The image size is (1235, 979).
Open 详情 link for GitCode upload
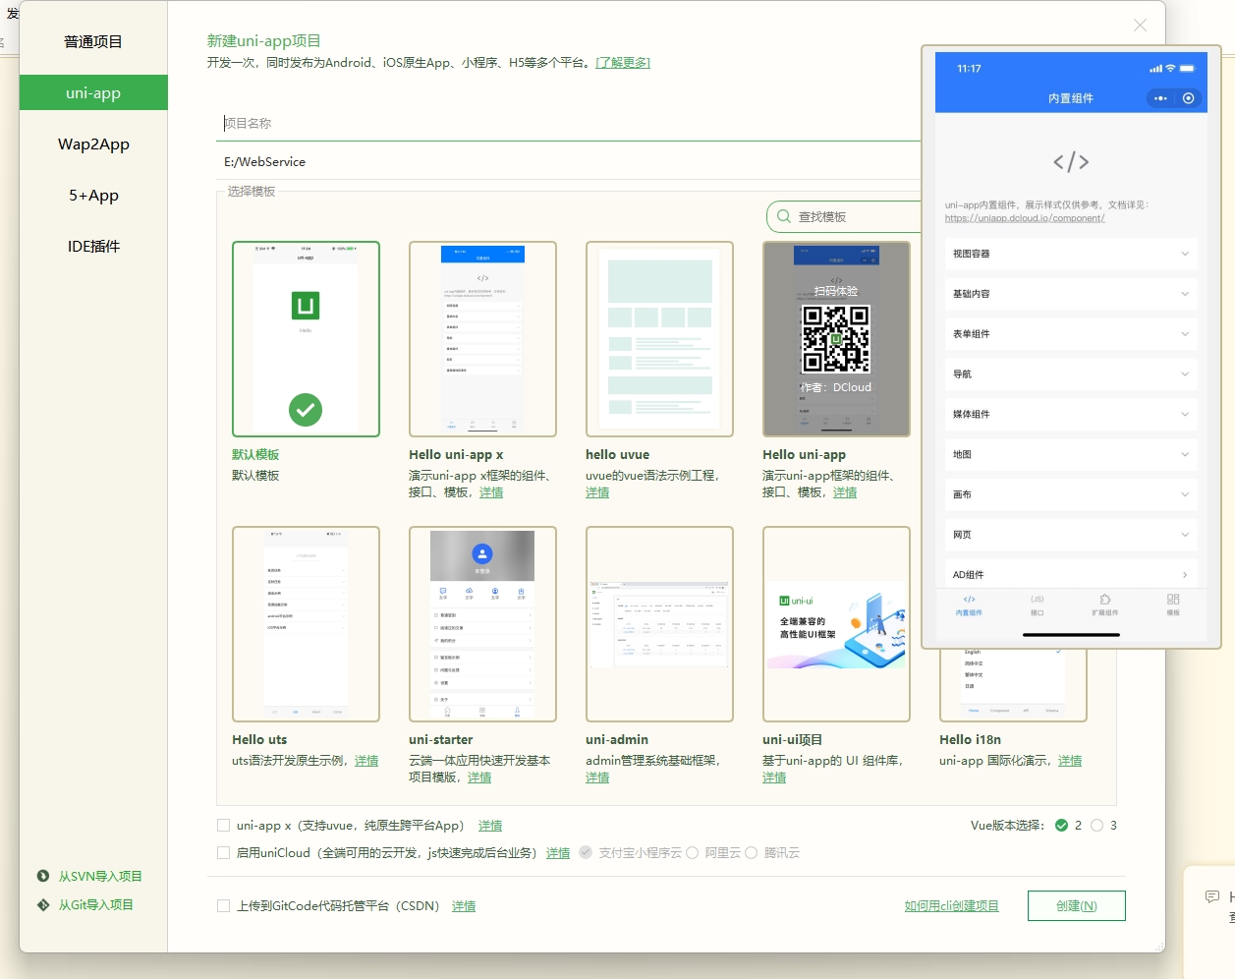tap(464, 906)
